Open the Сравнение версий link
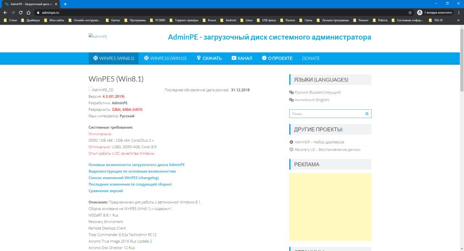464x251 pixels. pos(106,191)
